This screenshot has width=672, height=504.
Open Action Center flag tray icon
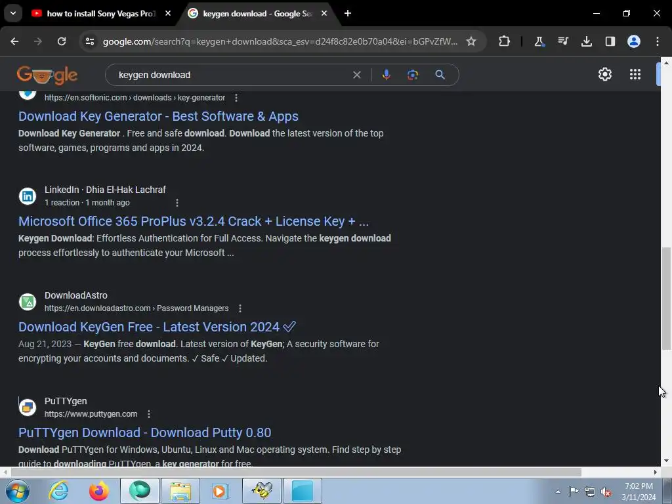point(574,492)
